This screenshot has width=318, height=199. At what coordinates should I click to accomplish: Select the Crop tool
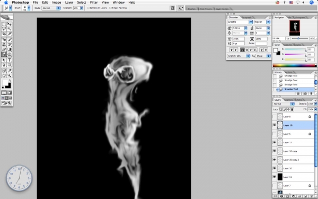(4, 34)
